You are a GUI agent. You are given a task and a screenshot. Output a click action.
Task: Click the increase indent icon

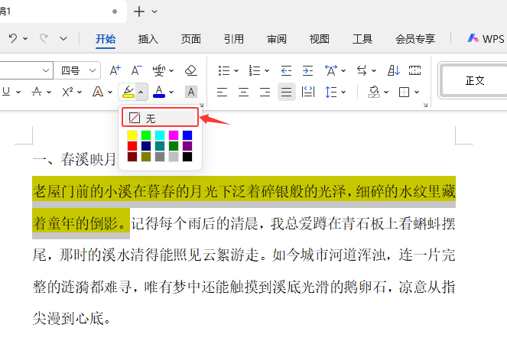coord(307,70)
